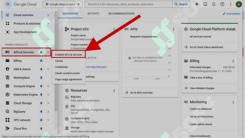Expand the Kubernetes Engine chevron
This screenshot has height=138, width=245.
click(x=48, y=94)
